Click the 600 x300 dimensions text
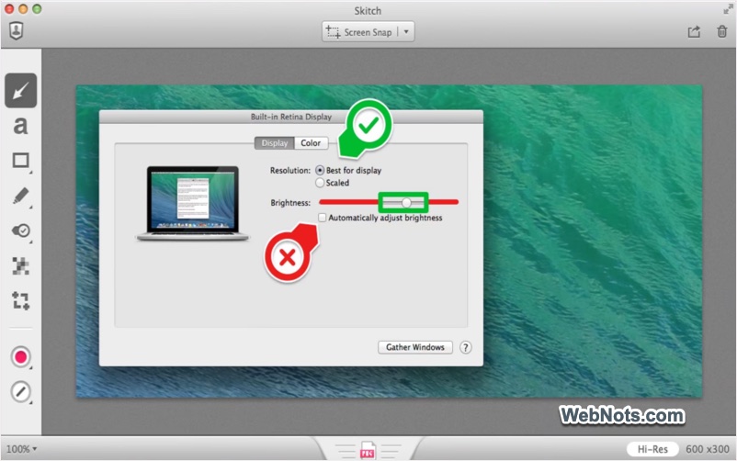The image size is (737, 461). tap(708, 449)
